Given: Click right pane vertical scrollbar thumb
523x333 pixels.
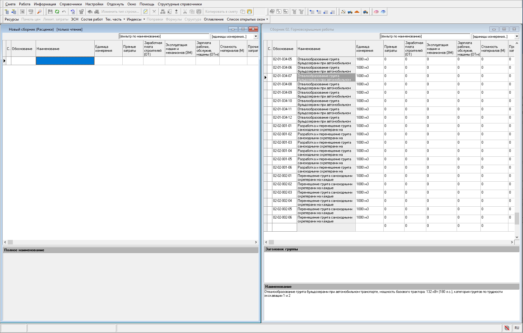Looking at the screenshot, I should pos(517,218).
